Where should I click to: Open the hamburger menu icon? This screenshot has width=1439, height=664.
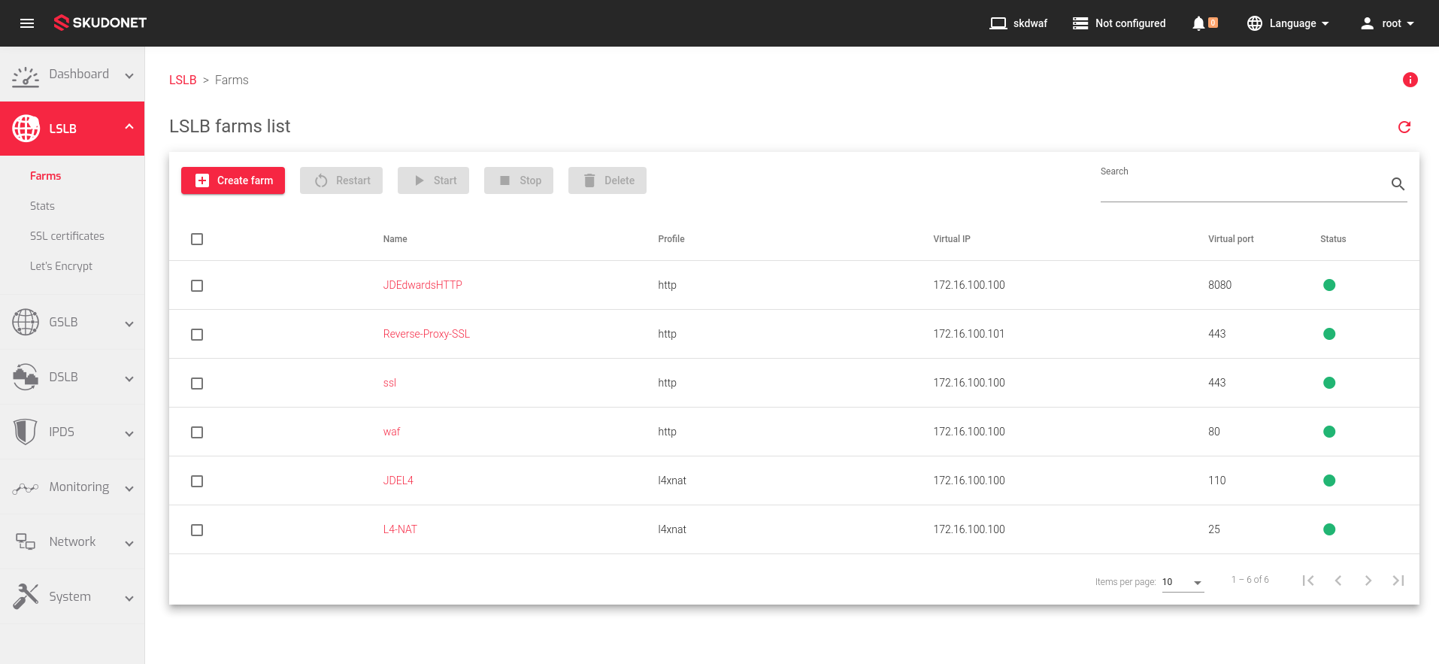coord(27,23)
